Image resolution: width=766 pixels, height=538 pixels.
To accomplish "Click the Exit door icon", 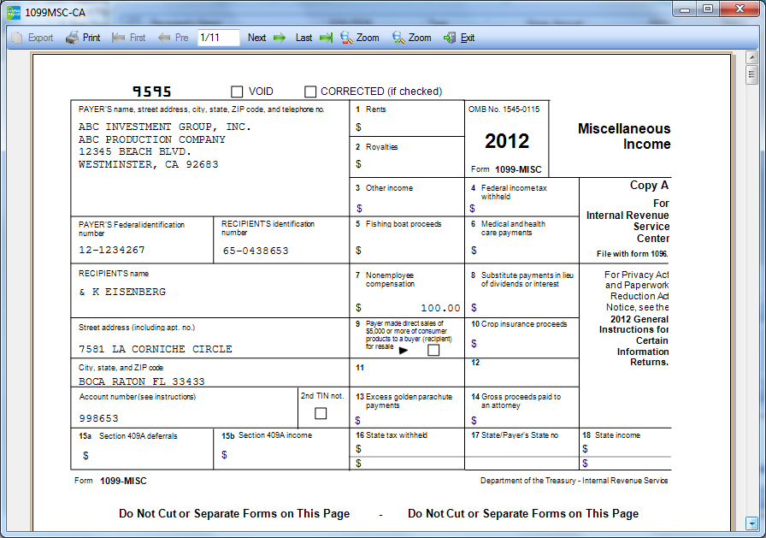I will pos(450,38).
